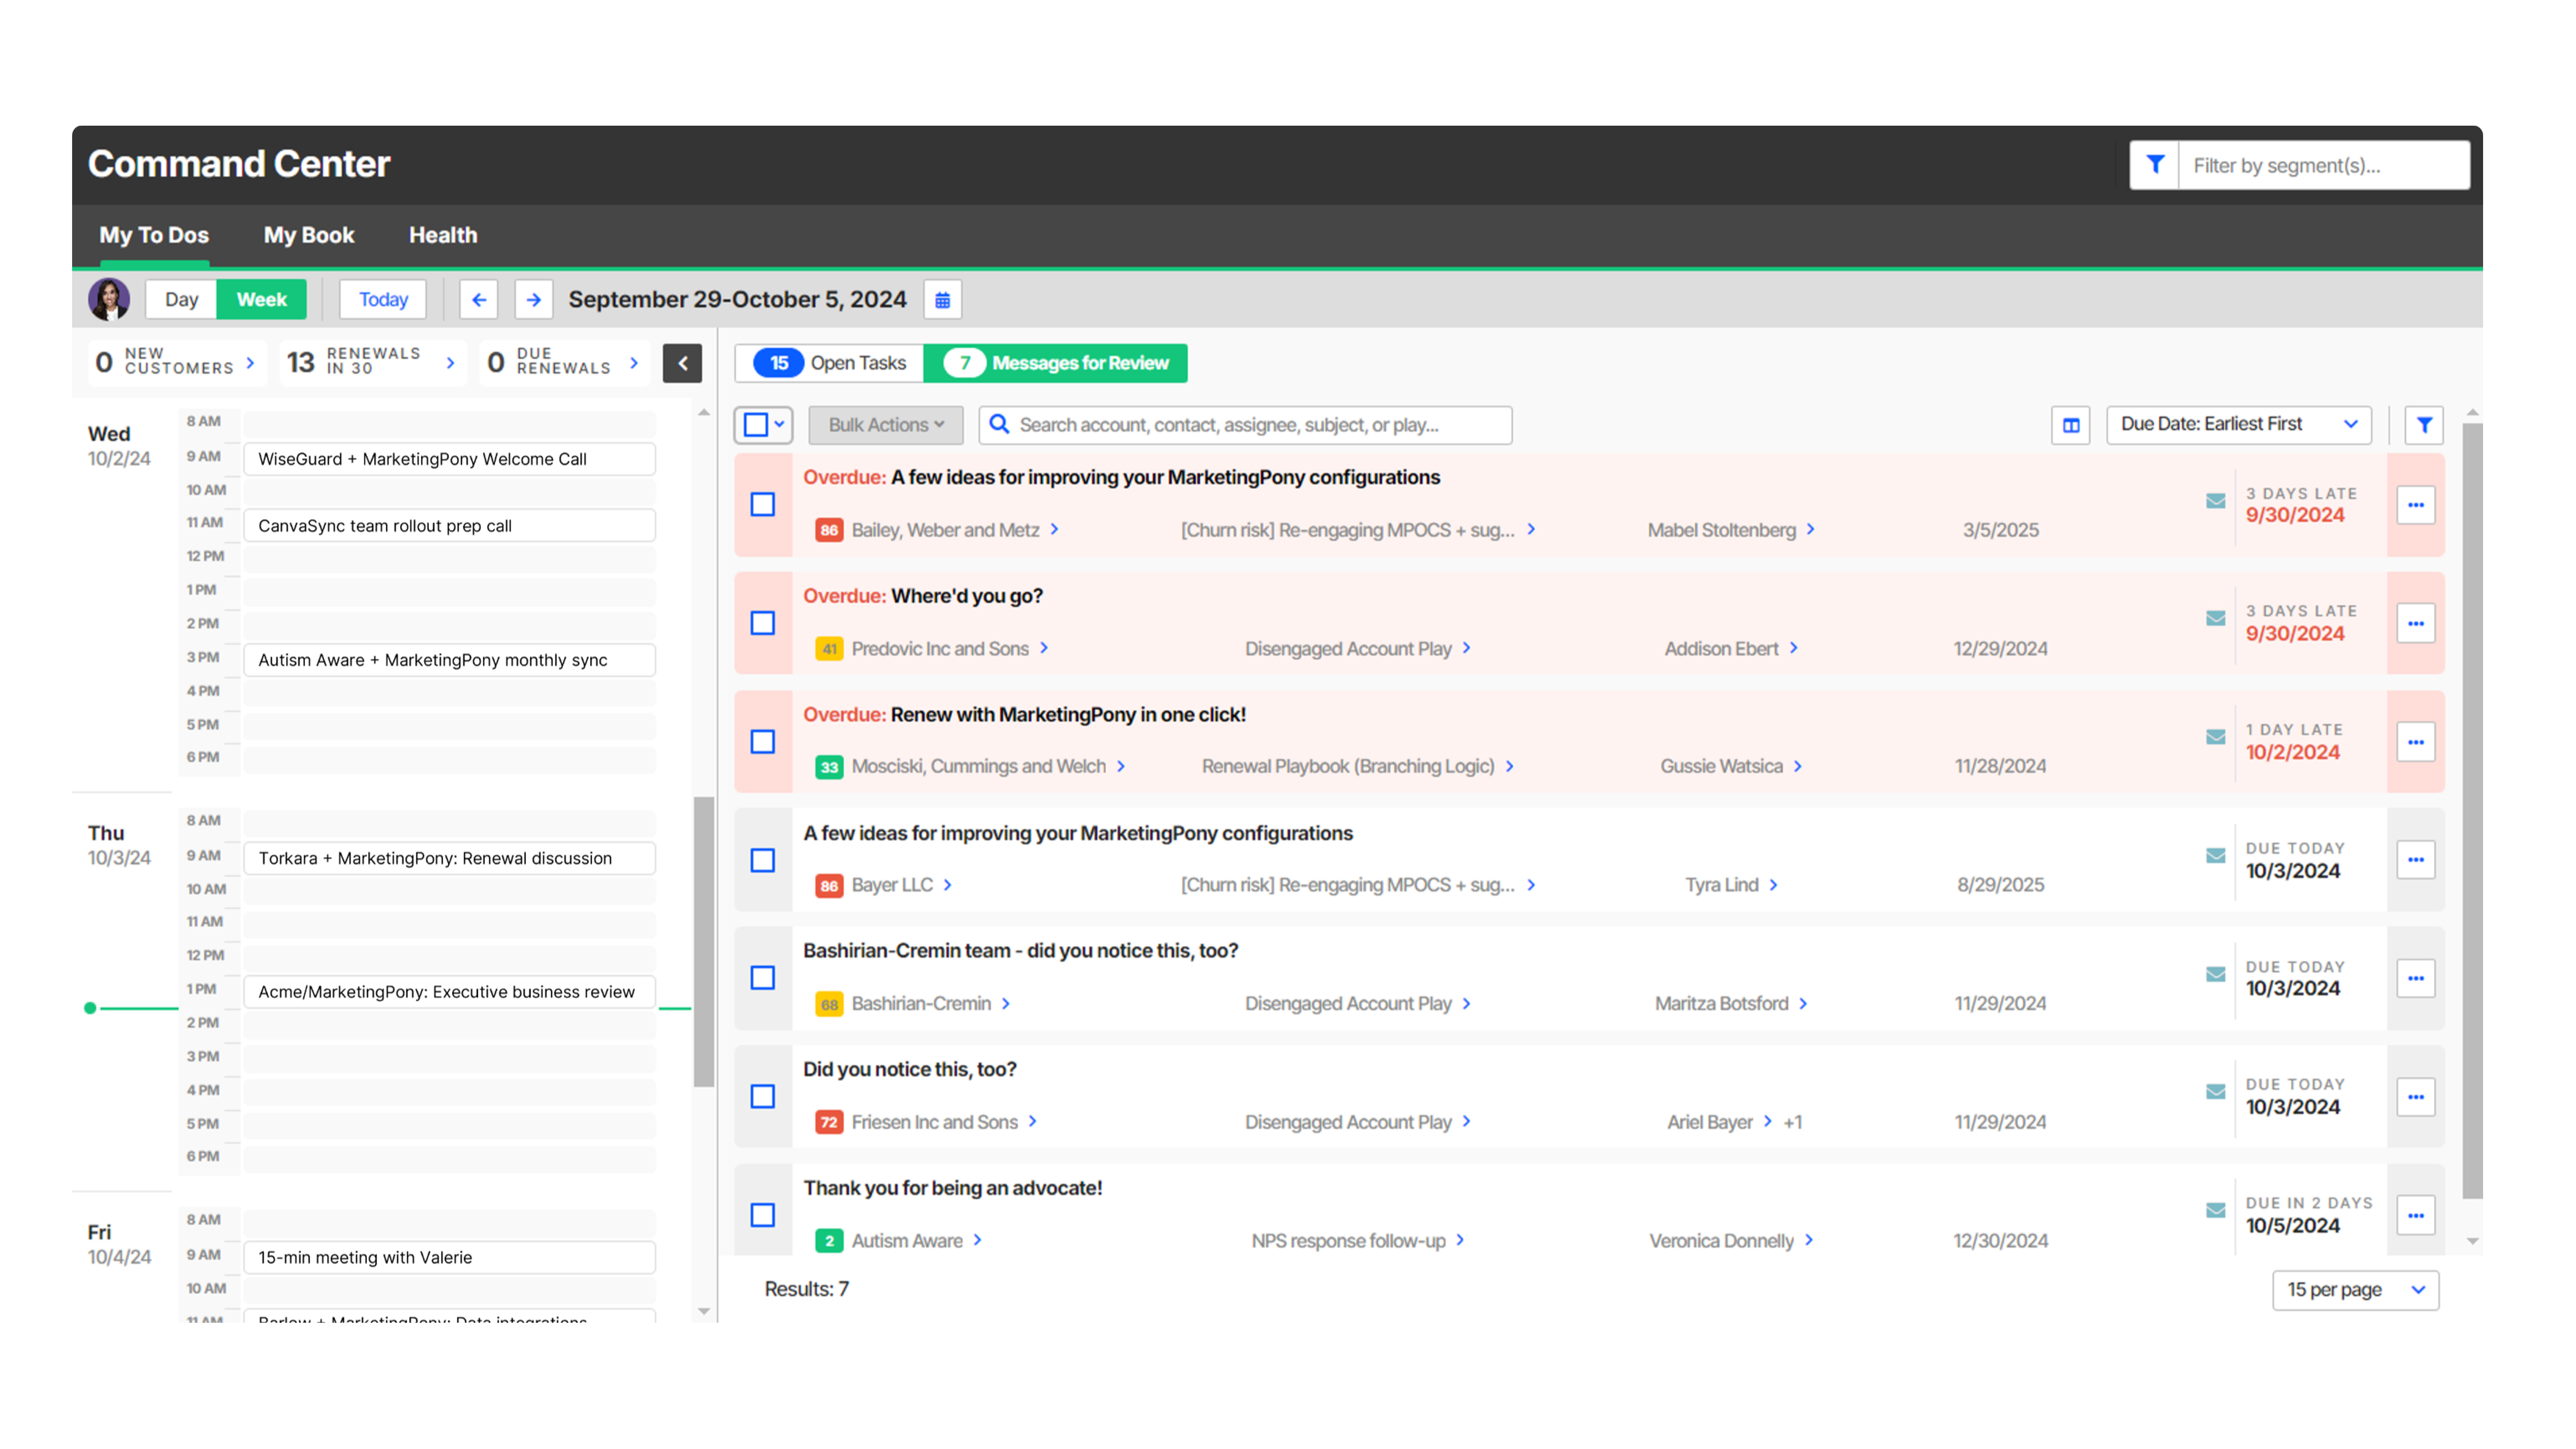Check the Bailey, Weber and Metz message
2576x1449 pixels.
click(763, 505)
